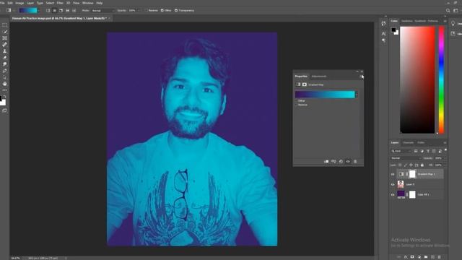462x260 pixels.
Task: Switch to the Adjustments tab
Action: click(319, 77)
